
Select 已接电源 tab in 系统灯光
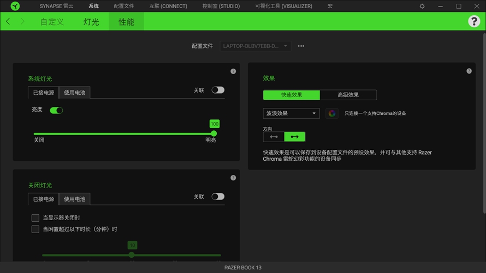tap(43, 93)
